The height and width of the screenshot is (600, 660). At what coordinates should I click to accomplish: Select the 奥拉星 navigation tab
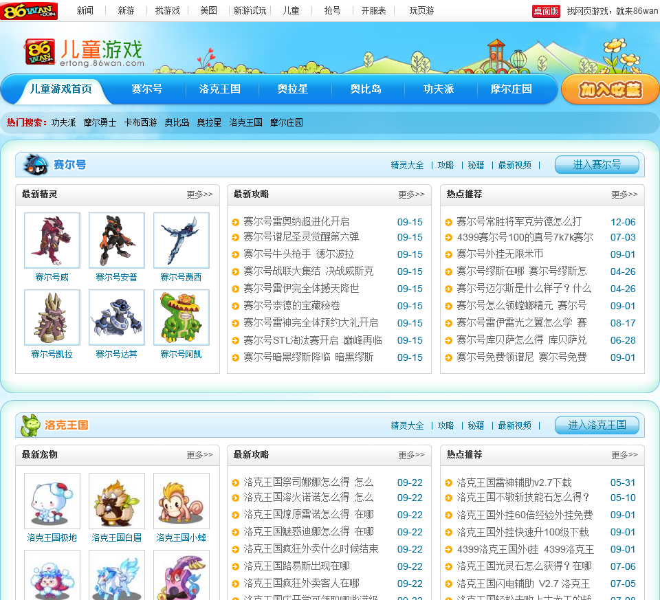click(293, 89)
